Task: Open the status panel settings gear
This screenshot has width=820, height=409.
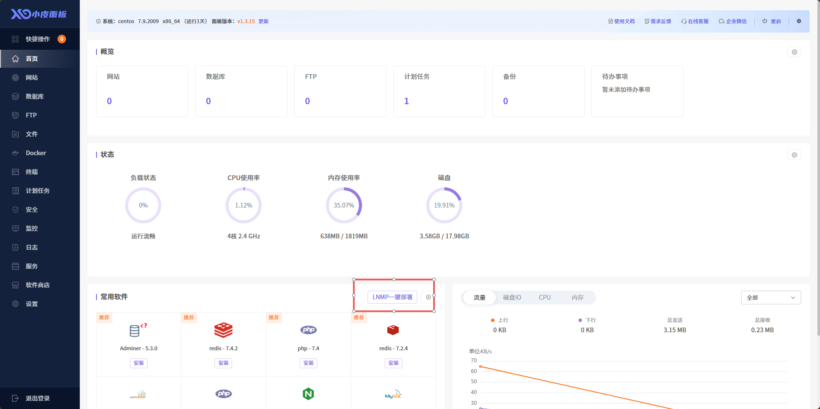Action: coord(794,155)
